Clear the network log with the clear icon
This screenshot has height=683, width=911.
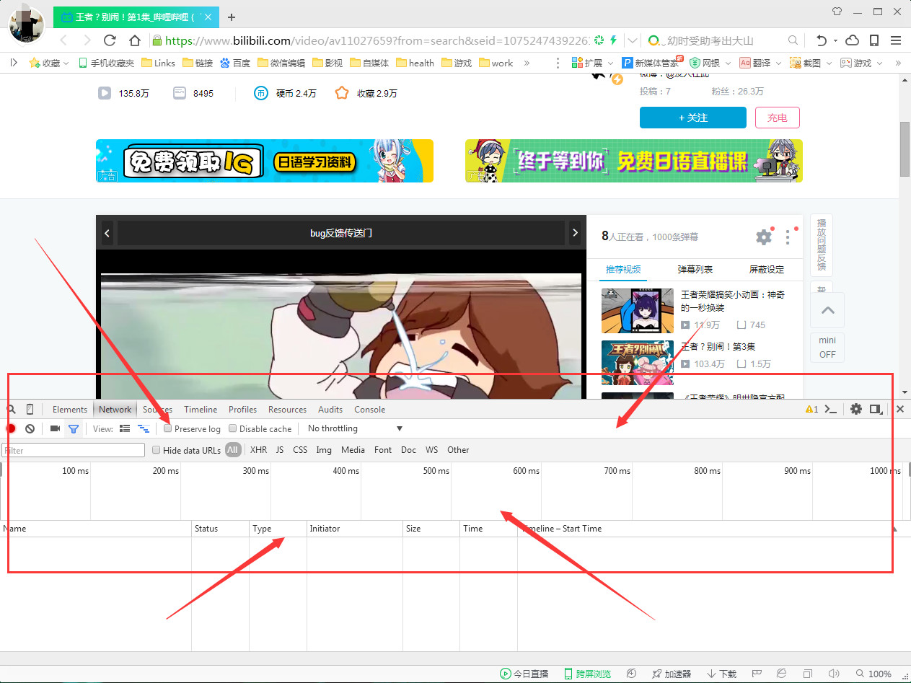click(x=30, y=428)
